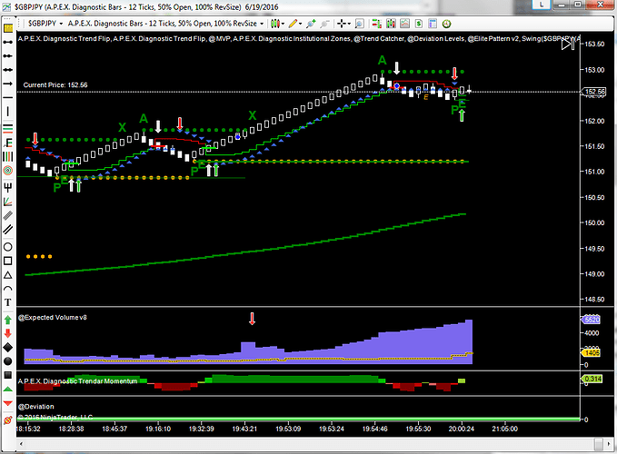Click the greyed Zoom Out toolbar icon
The height and width of the screenshot is (454, 617).
point(324,24)
